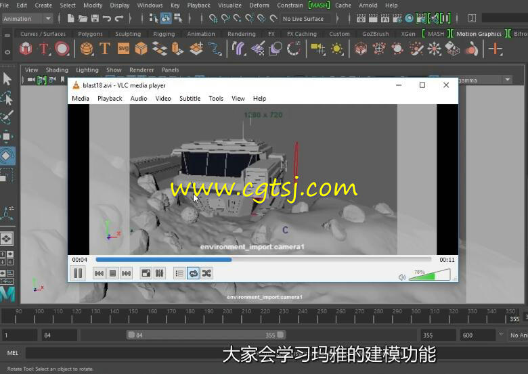Screen dimensions: 528x374
Task: Click the MEL command line label
Action: pos(13,353)
